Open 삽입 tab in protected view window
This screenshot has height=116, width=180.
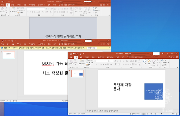pos(13,44)
